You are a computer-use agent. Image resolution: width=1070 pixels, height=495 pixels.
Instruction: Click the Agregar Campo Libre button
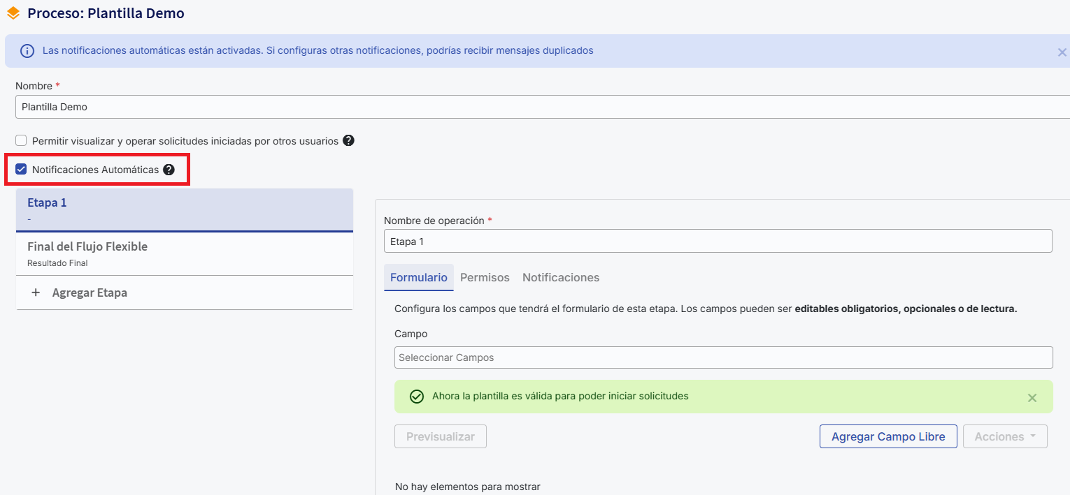888,436
